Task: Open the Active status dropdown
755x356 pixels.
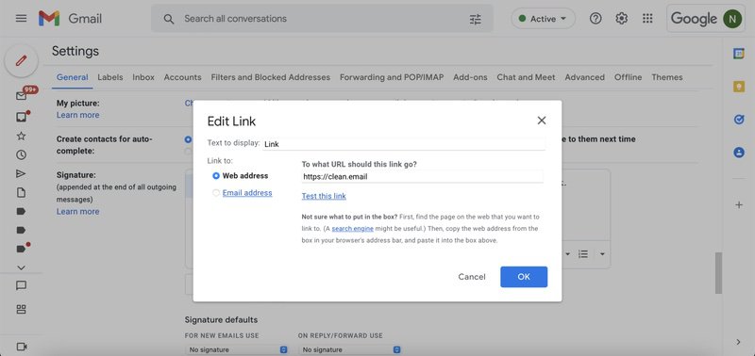Action: pos(543,19)
